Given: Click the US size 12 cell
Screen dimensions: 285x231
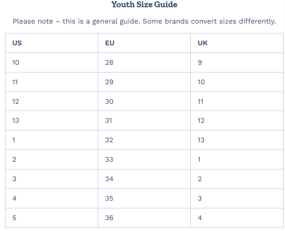Looking at the screenshot, I should 52,101.
